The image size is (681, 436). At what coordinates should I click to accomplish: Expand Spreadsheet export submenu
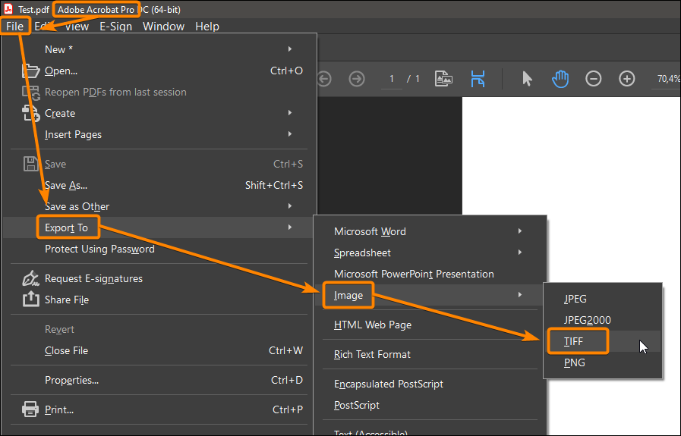[x=430, y=253]
